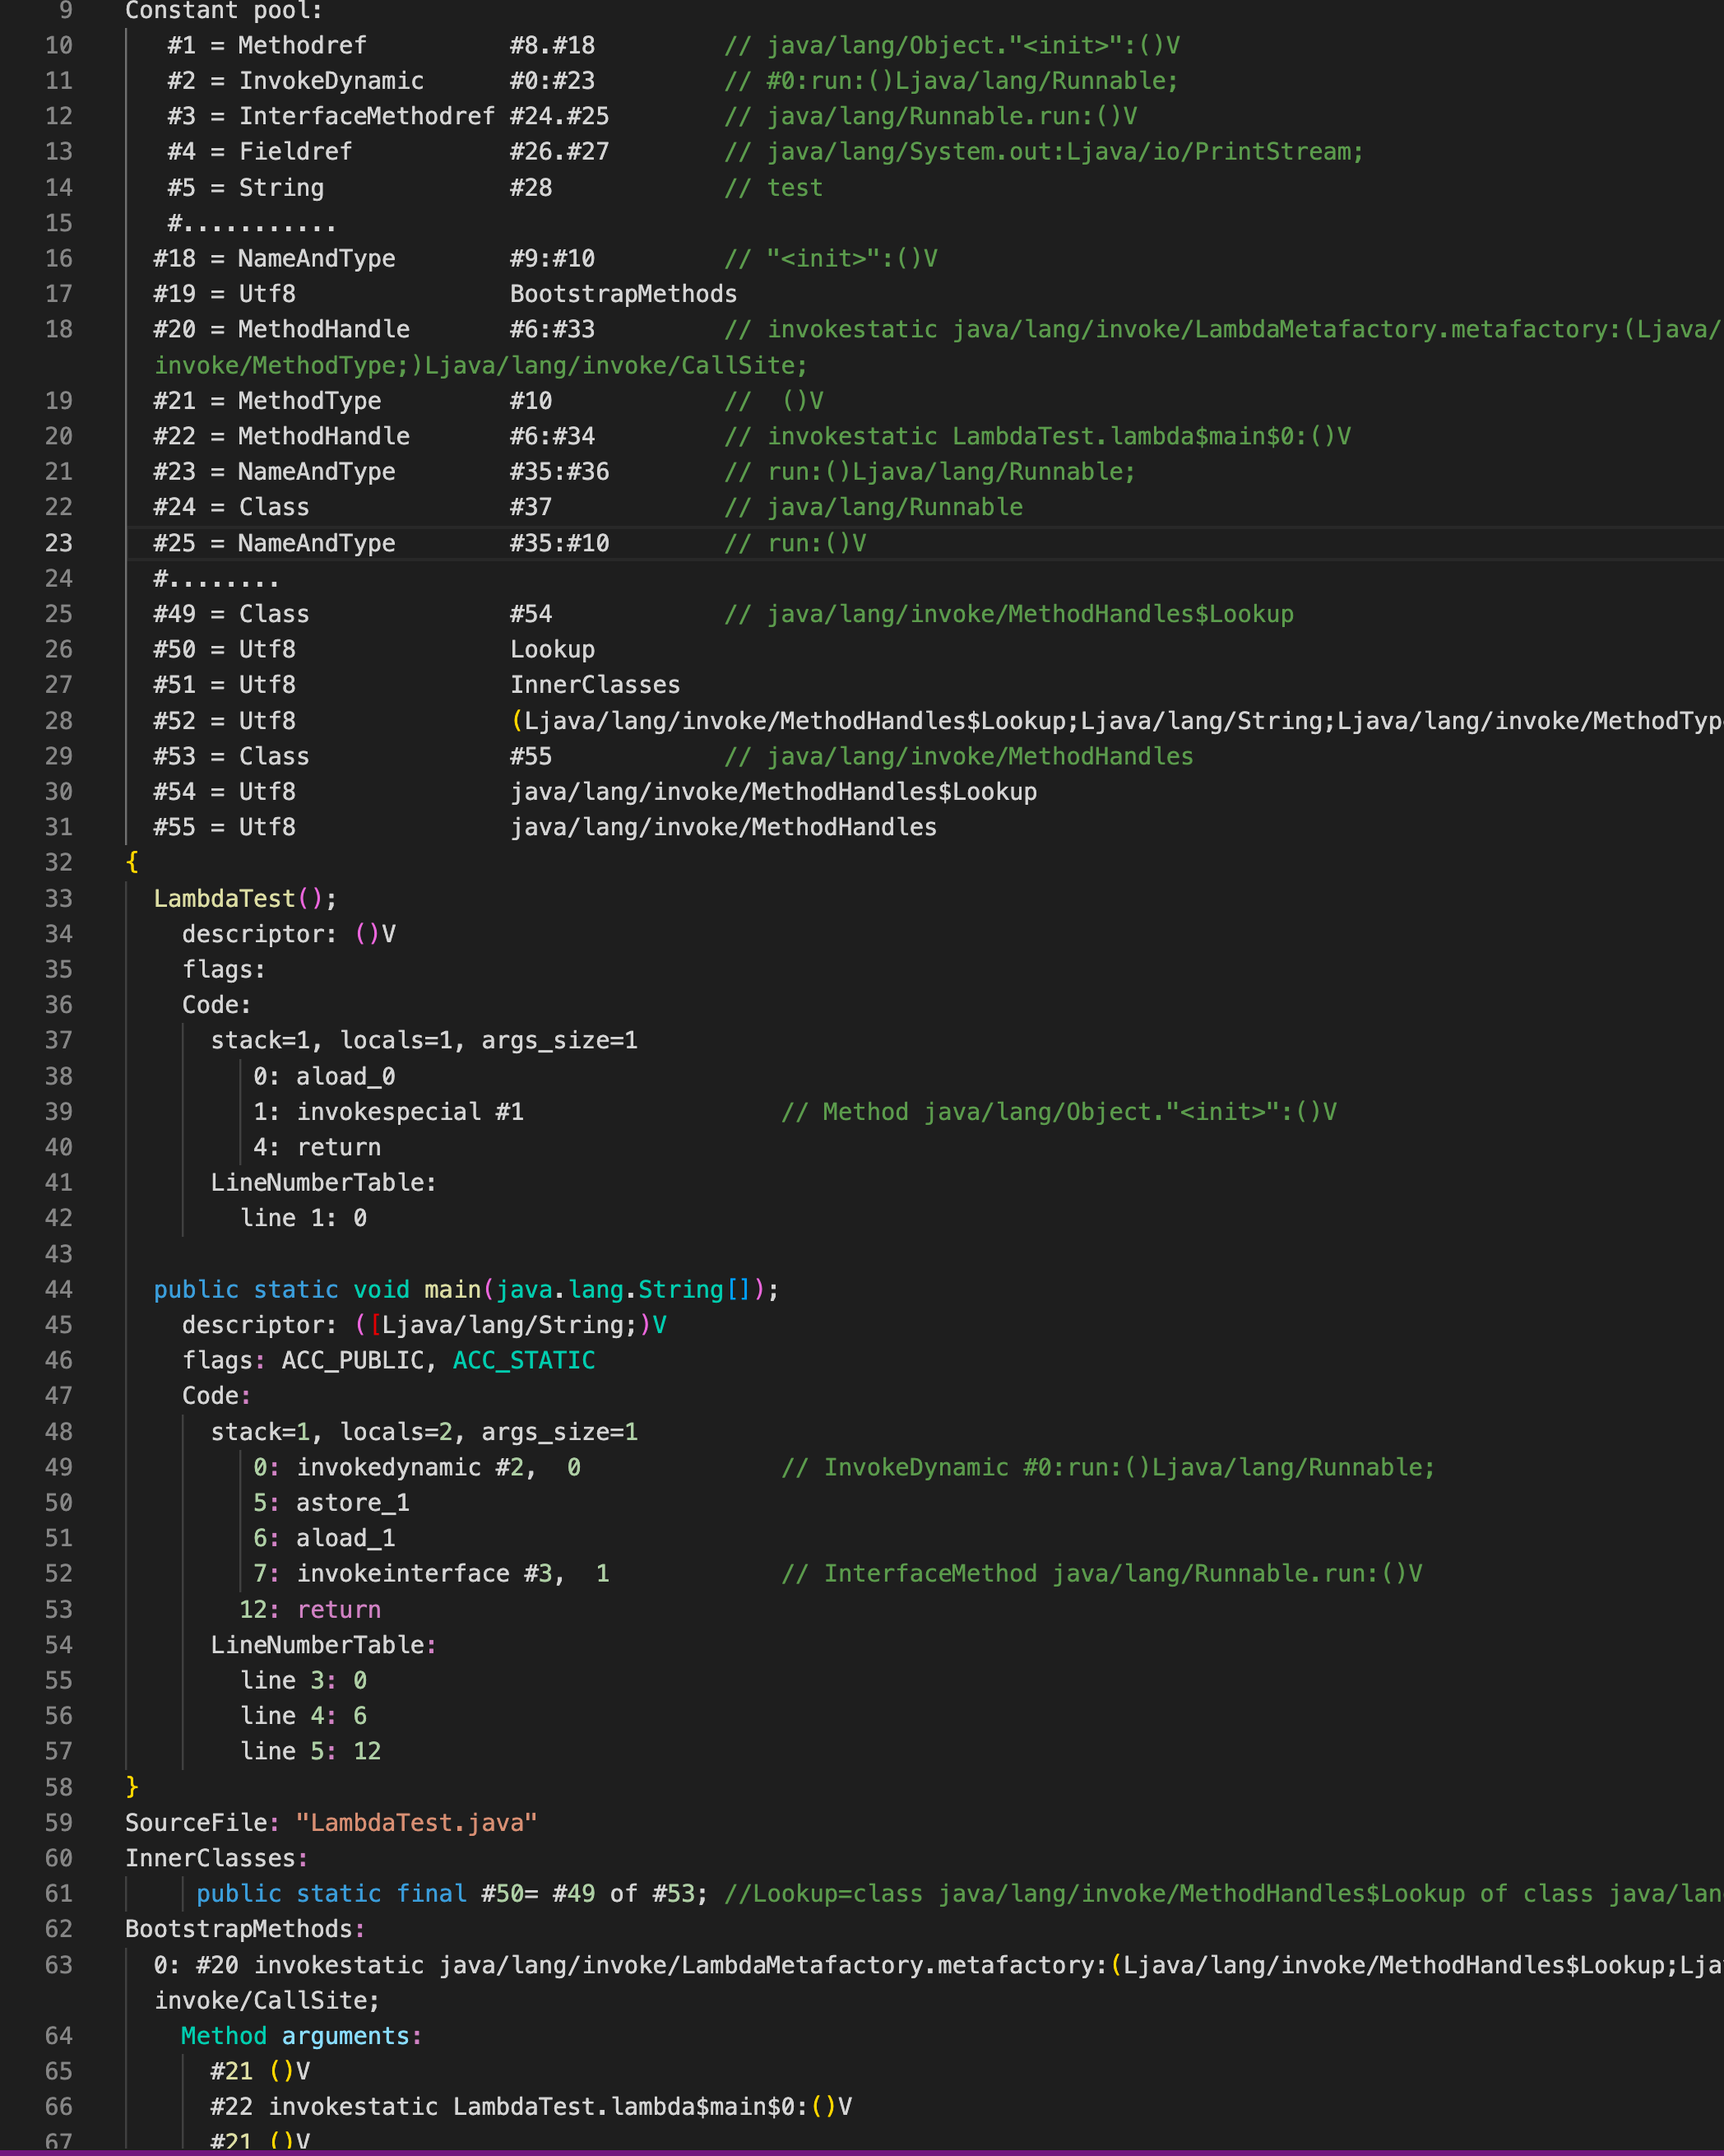Click the "ACC_STATIC" flag

tap(524, 1360)
